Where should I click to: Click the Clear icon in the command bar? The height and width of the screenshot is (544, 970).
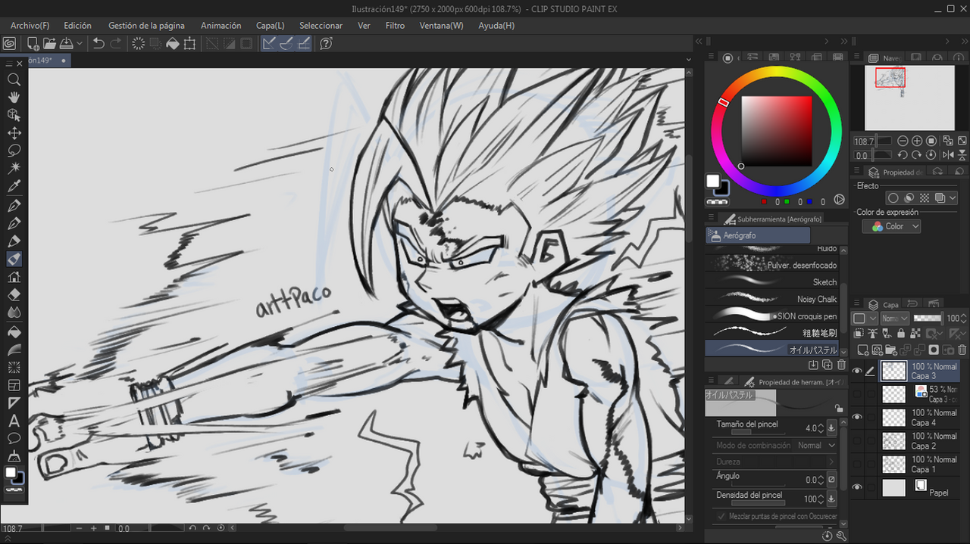click(x=139, y=44)
